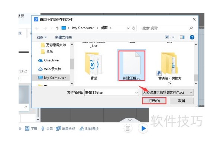The image size is (223, 148).
Task: Click 新建文件夹 button
Action: [63, 37]
